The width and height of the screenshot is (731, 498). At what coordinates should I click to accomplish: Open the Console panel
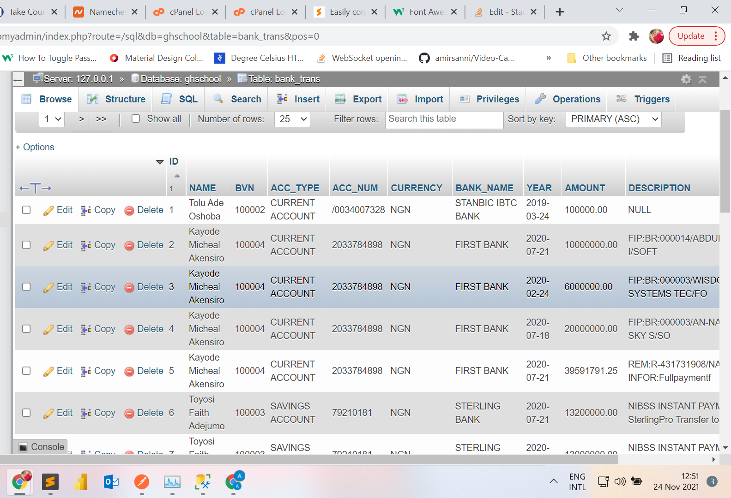pos(42,447)
